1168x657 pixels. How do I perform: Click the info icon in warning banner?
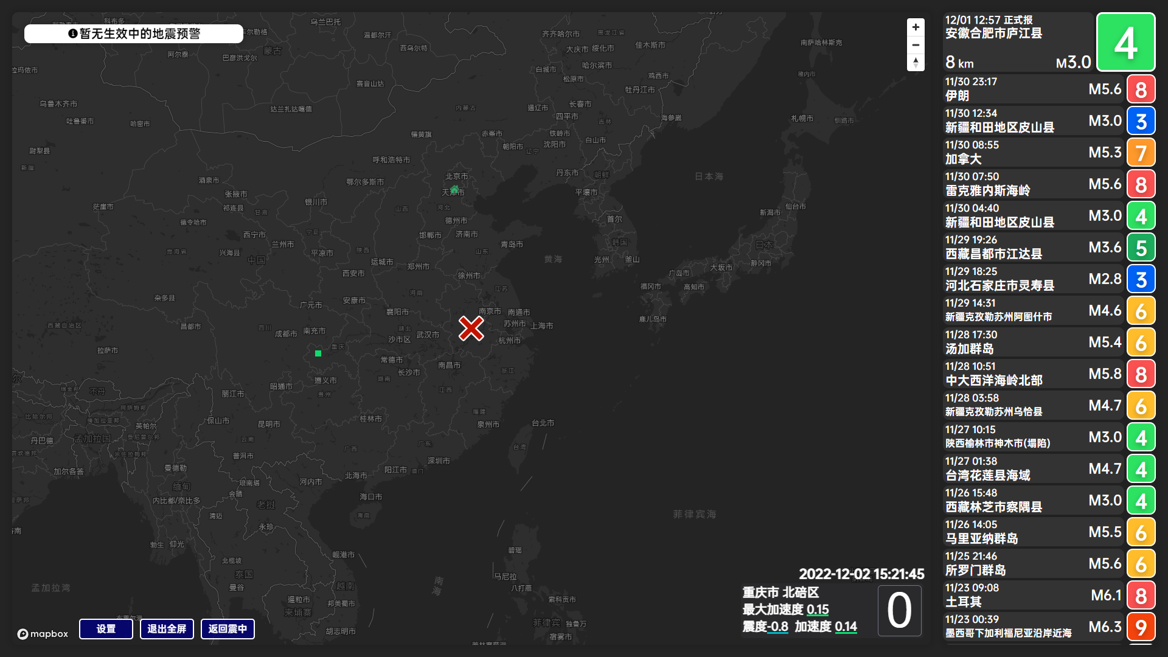[x=73, y=33]
